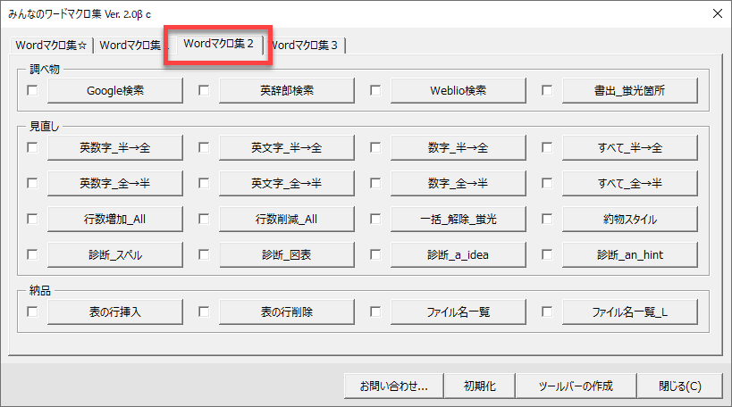
Task: Launch the 行数増加_All macro
Action: click(x=115, y=219)
